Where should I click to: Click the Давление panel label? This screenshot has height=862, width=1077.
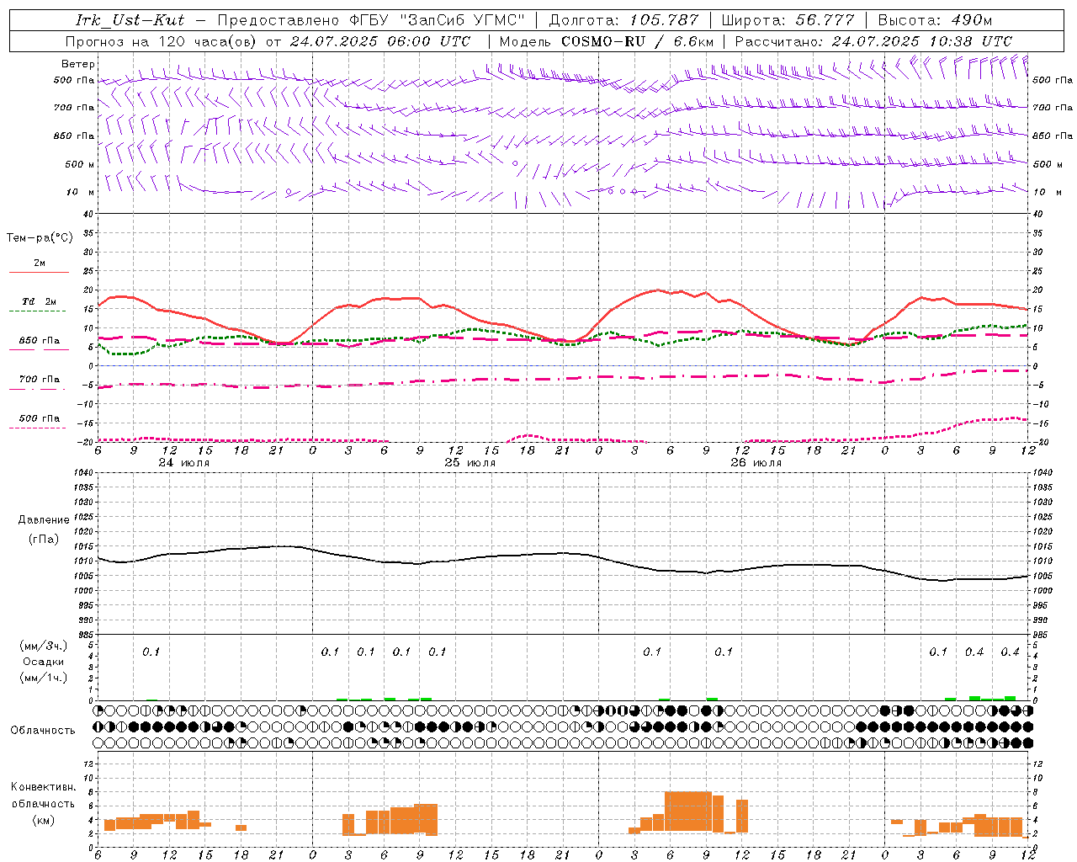[x=44, y=520]
